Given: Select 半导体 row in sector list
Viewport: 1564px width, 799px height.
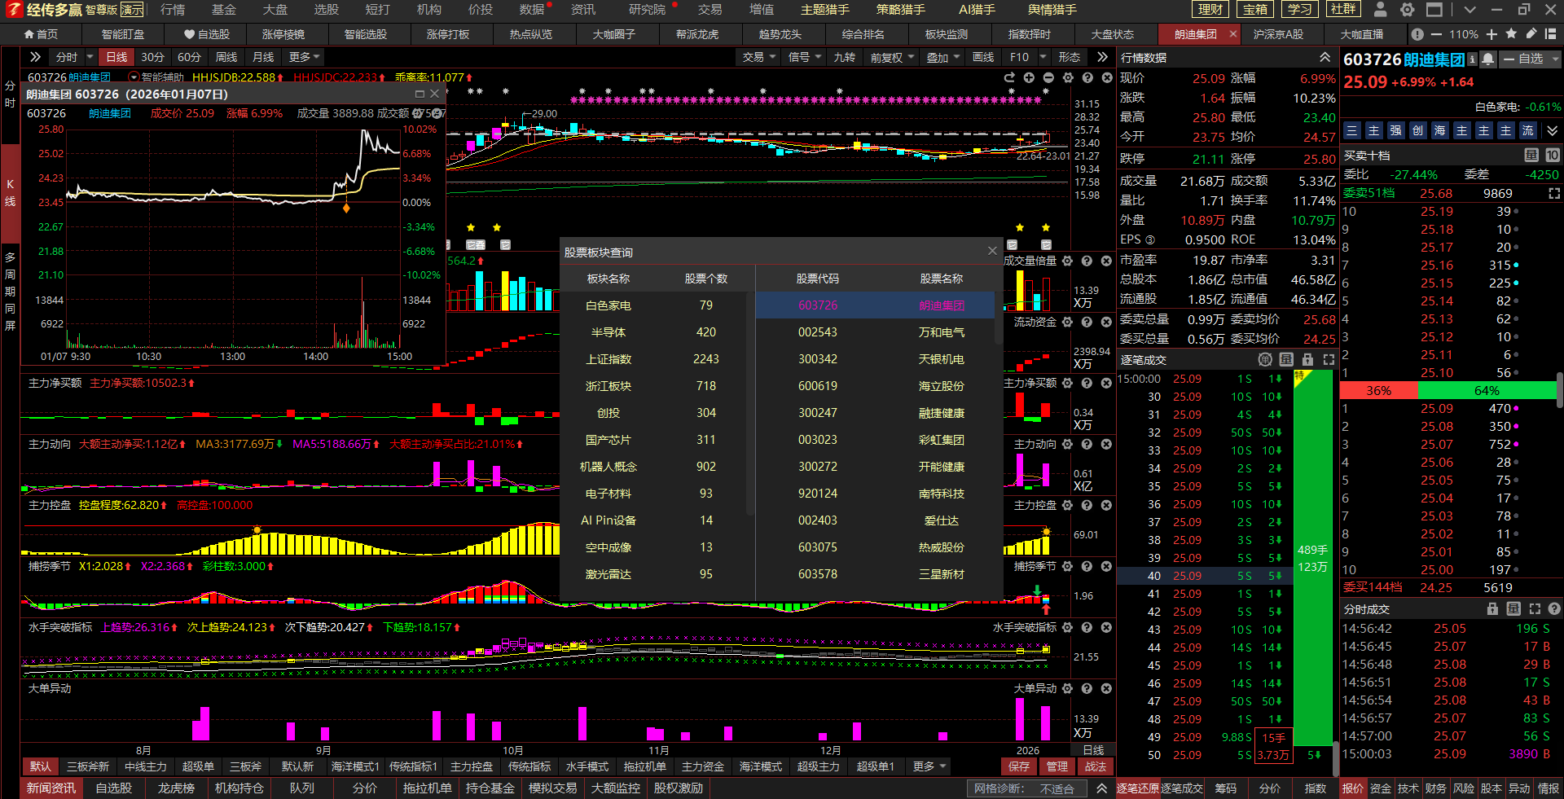Looking at the screenshot, I should click(x=608, y=332).
